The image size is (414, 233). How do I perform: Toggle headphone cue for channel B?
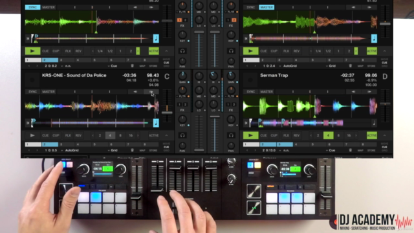(x=231, y=51)
